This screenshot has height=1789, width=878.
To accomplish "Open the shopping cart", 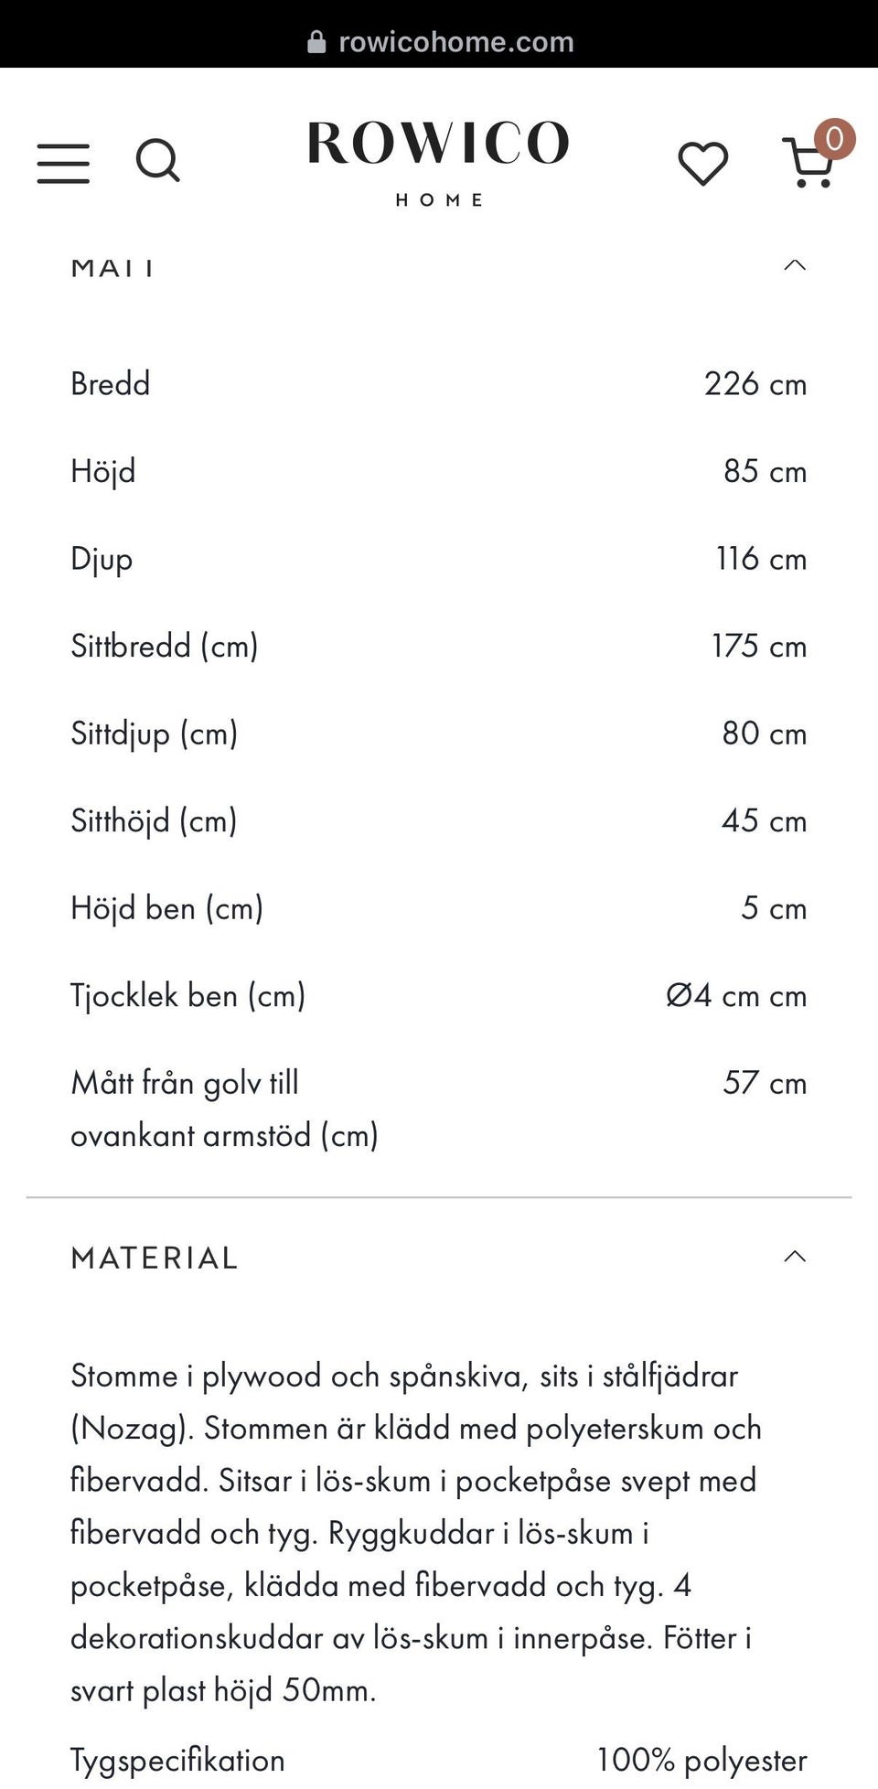I will click(x=808, y=163).
